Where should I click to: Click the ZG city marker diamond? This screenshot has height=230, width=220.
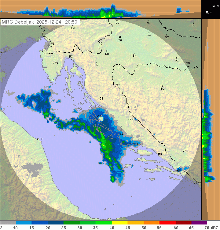coord(120,37)
